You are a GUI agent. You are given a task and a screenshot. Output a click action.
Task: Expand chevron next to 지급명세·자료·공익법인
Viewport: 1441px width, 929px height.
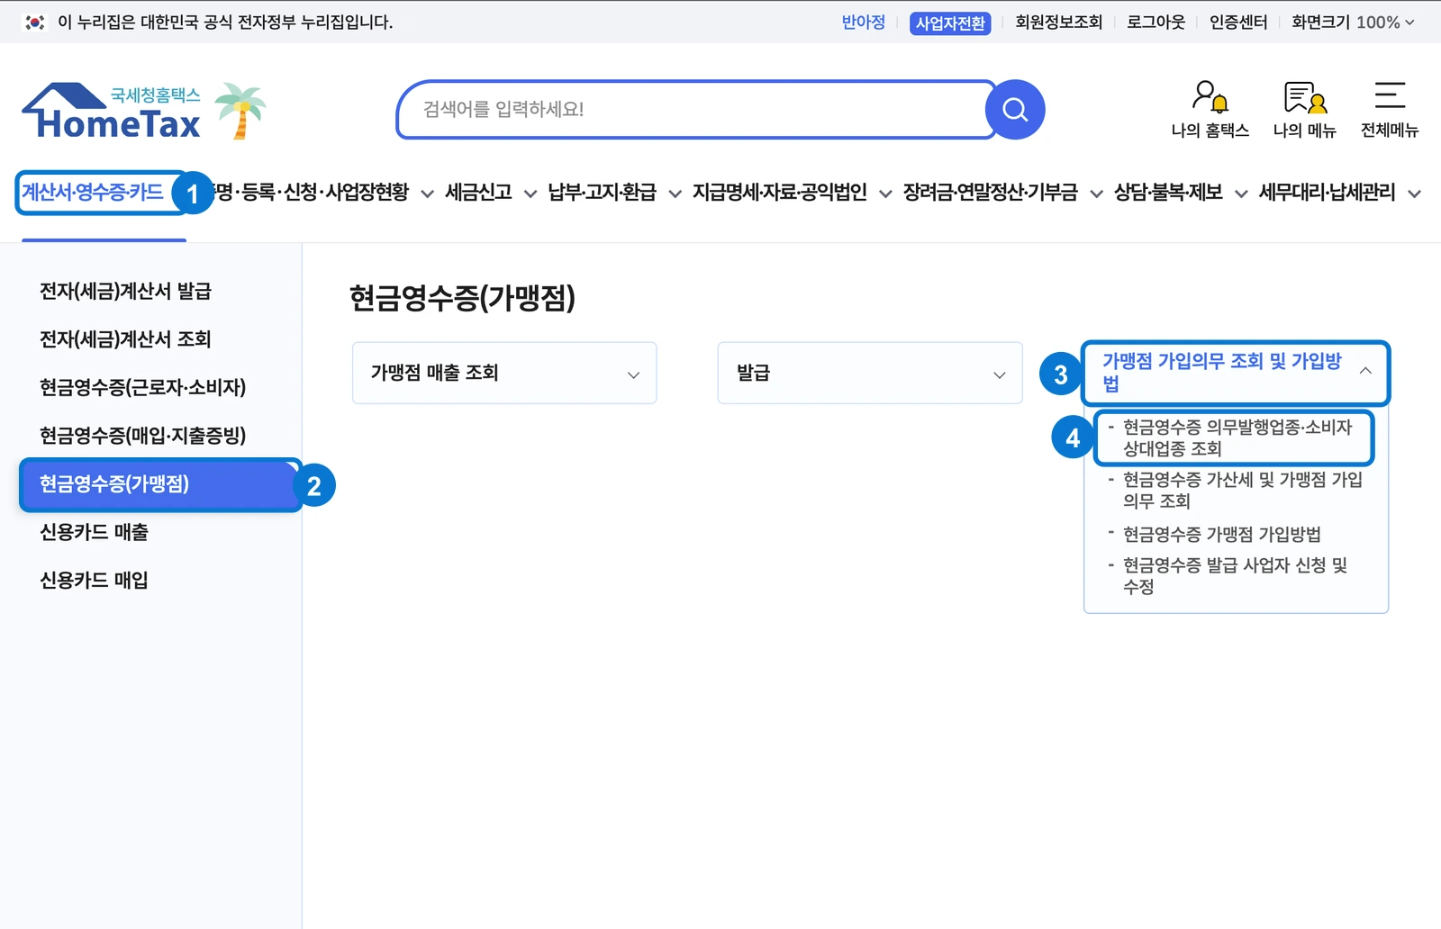[885, 194]
